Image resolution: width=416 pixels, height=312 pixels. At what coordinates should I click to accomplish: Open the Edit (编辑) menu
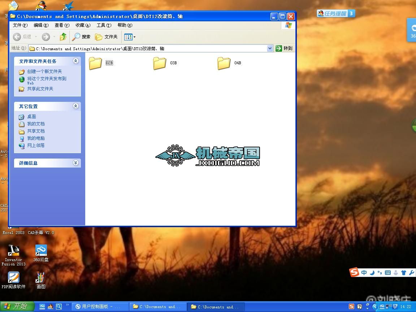41,25
